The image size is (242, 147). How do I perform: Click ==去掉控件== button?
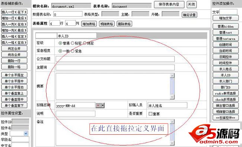click(226, 118)
